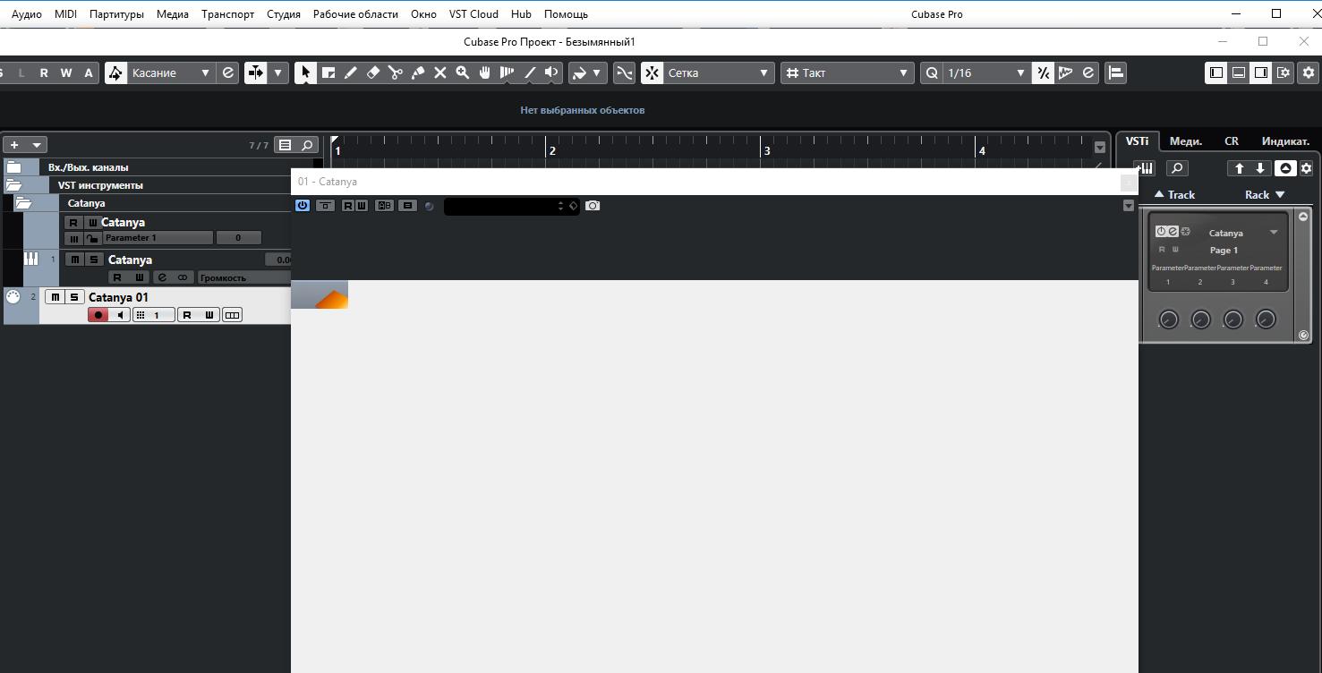Select the Zoom magnifier tool
Screen dimensions: 1322x673
[463, 72]
